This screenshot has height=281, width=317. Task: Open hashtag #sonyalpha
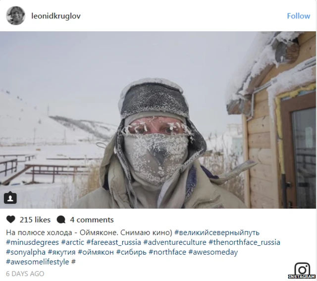point(26,252)
